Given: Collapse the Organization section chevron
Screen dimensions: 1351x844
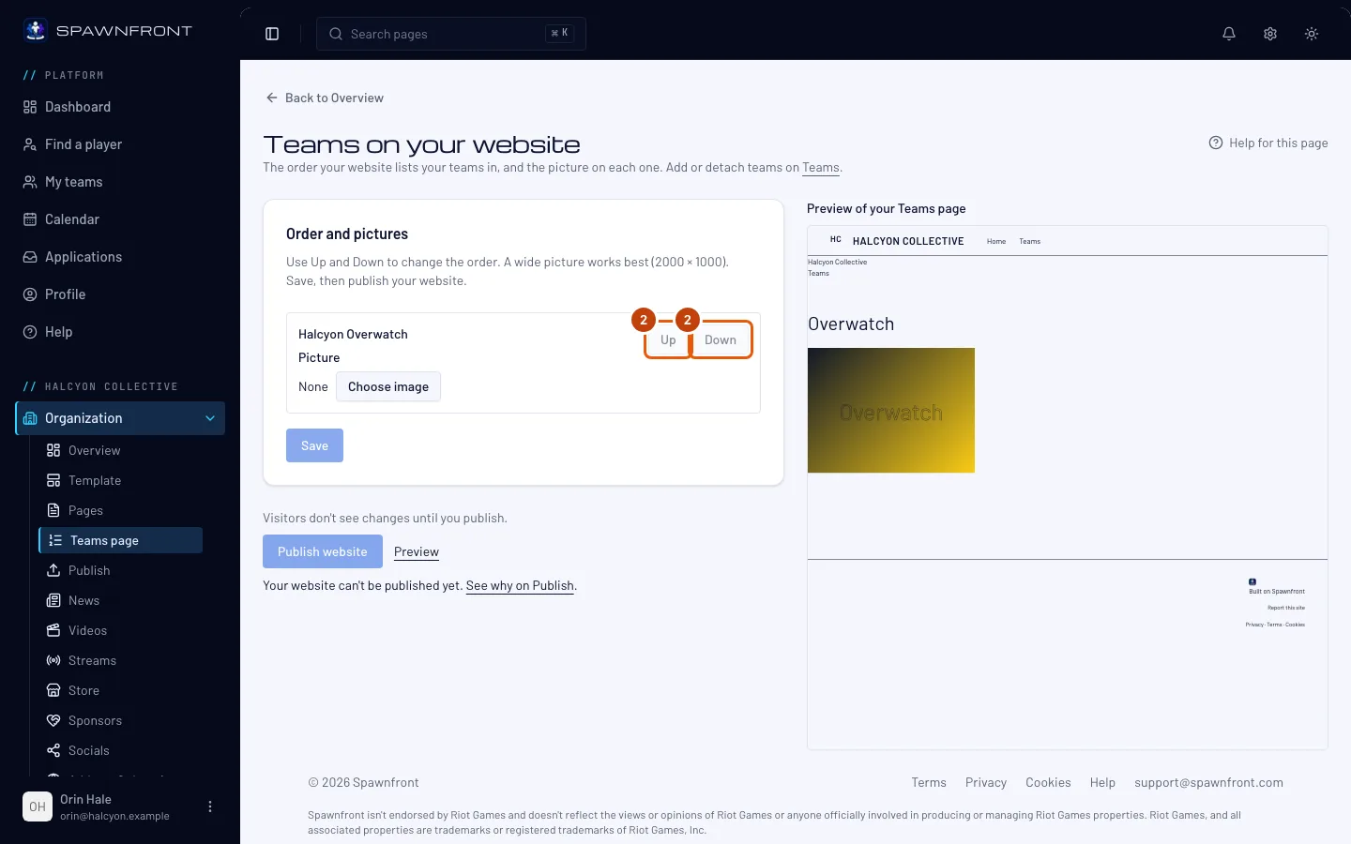Looking at the screenshot, I should click(x=210, y=418).
